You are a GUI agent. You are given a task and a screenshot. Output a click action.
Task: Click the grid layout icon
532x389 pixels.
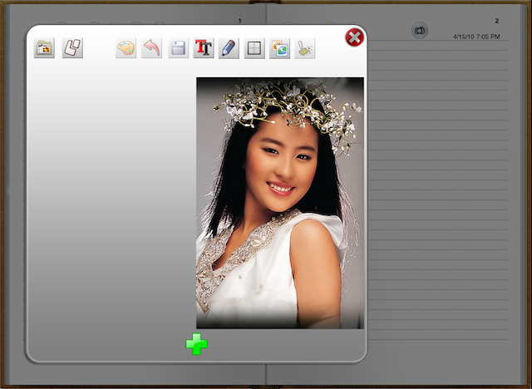click(x=254, y=48)
